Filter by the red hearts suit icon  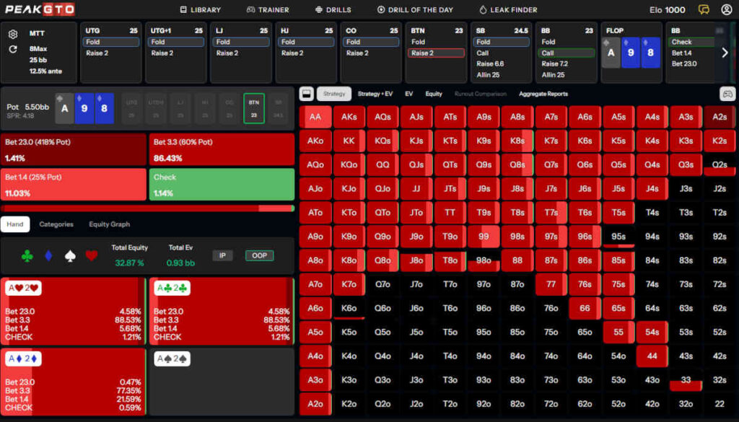(91, 255)
